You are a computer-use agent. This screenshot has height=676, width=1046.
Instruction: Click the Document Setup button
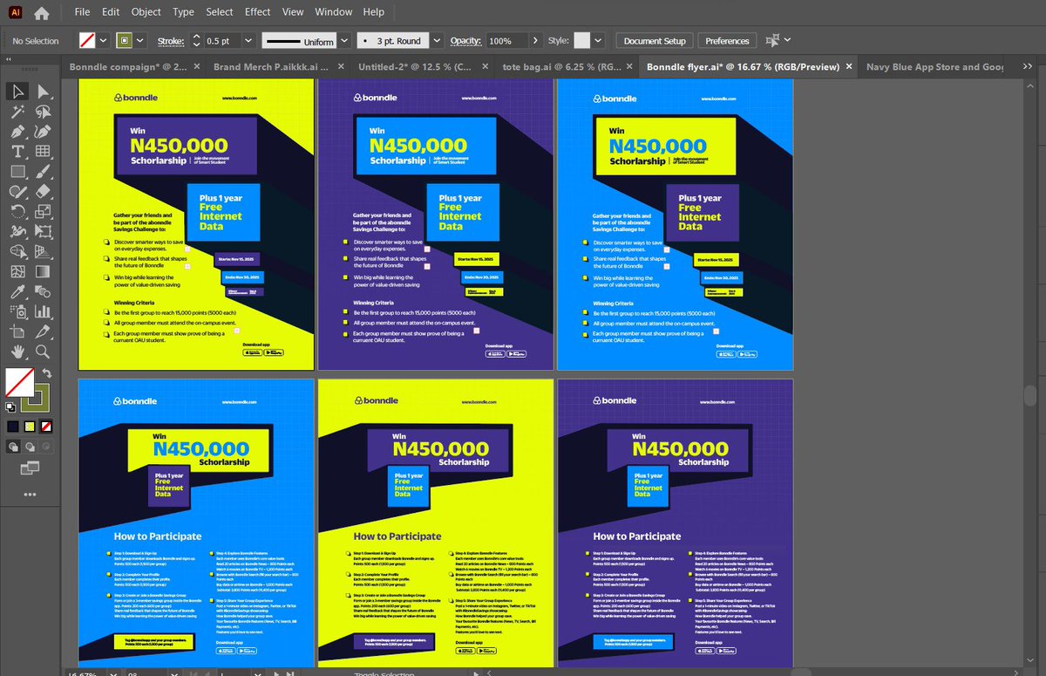(655, 41)
